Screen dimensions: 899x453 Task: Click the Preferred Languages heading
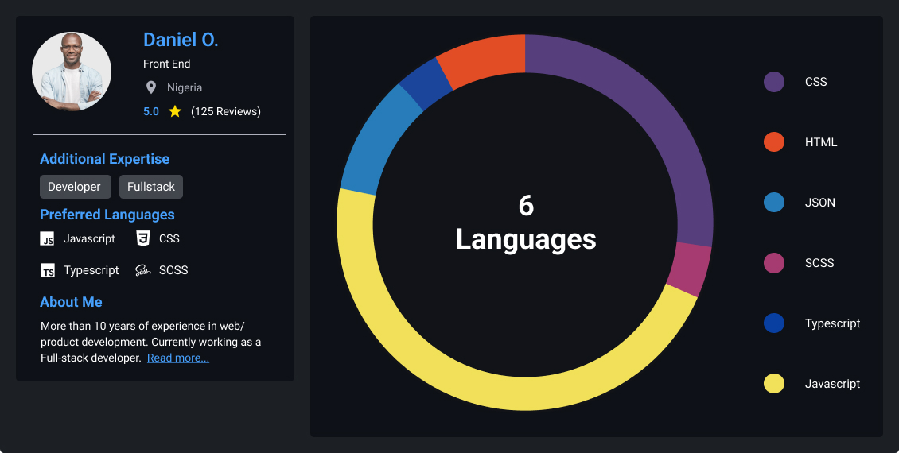point(107,215)
